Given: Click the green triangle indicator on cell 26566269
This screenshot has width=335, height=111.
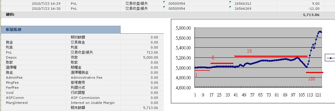Looking at the screenshot, I should tap(230, 7).
